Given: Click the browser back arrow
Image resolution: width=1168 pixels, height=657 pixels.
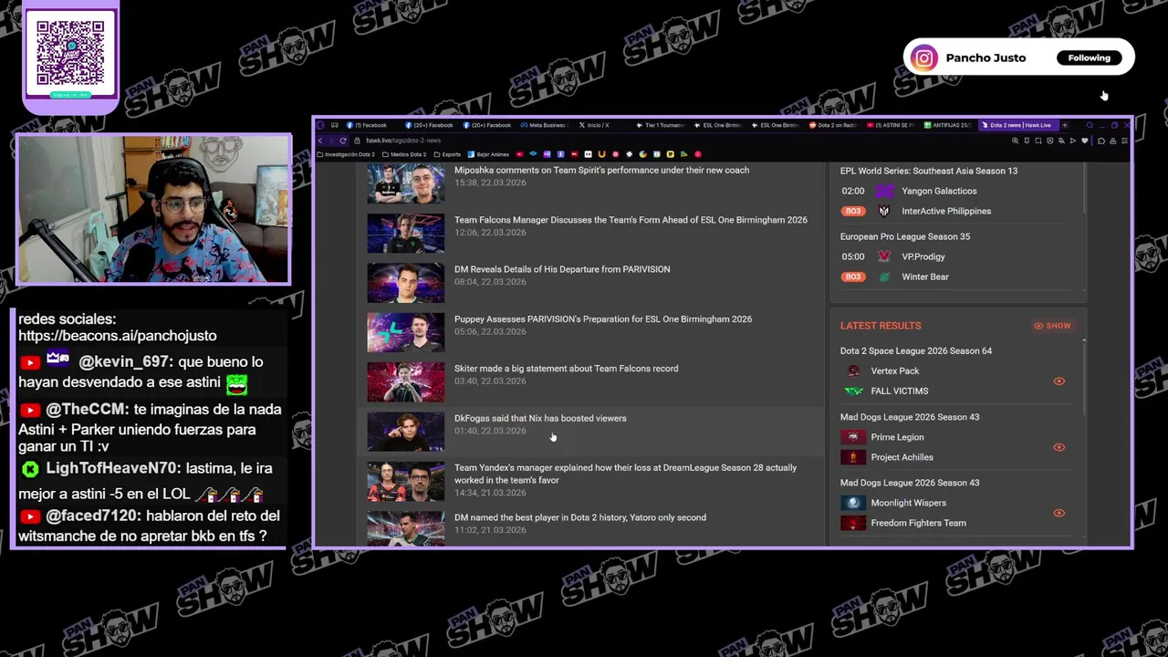Looking at the screenshot, I should (x=320, y=141).
